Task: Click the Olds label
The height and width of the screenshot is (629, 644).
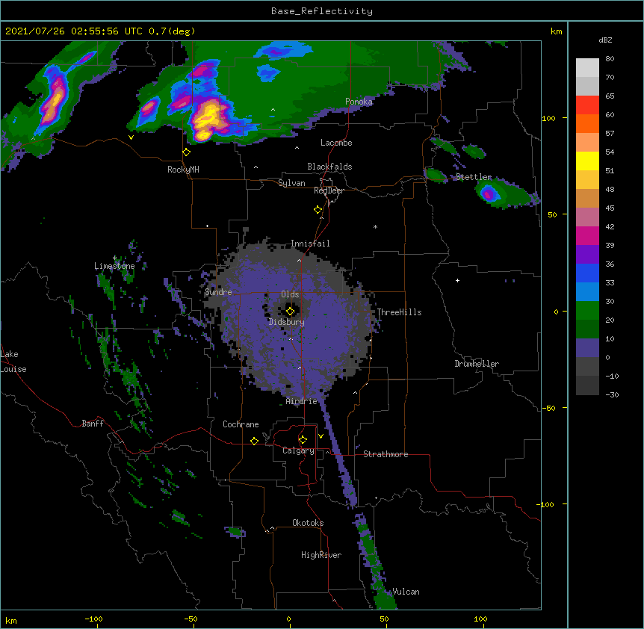Action: coord(290,294)
